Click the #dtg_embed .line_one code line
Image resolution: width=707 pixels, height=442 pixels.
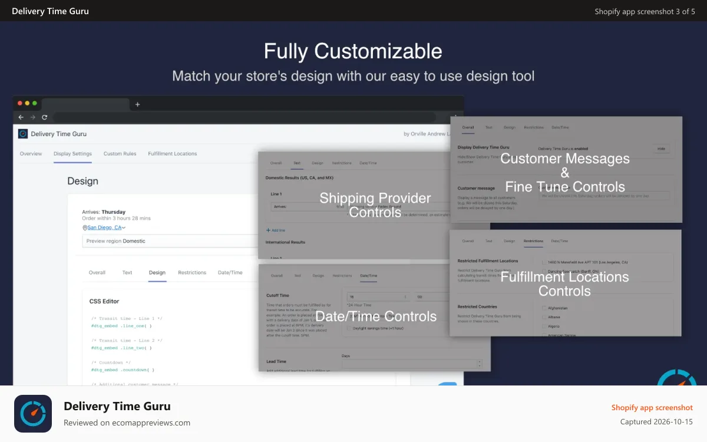(121, 325)
